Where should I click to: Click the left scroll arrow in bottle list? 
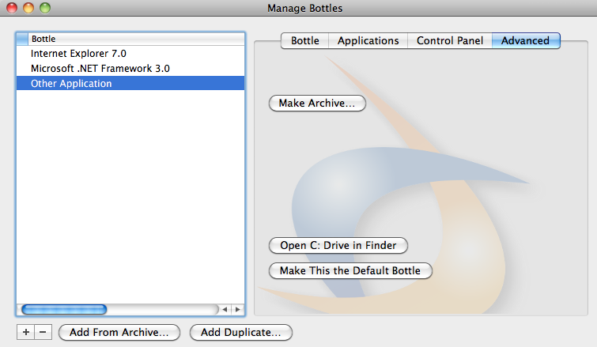(225, 309)
